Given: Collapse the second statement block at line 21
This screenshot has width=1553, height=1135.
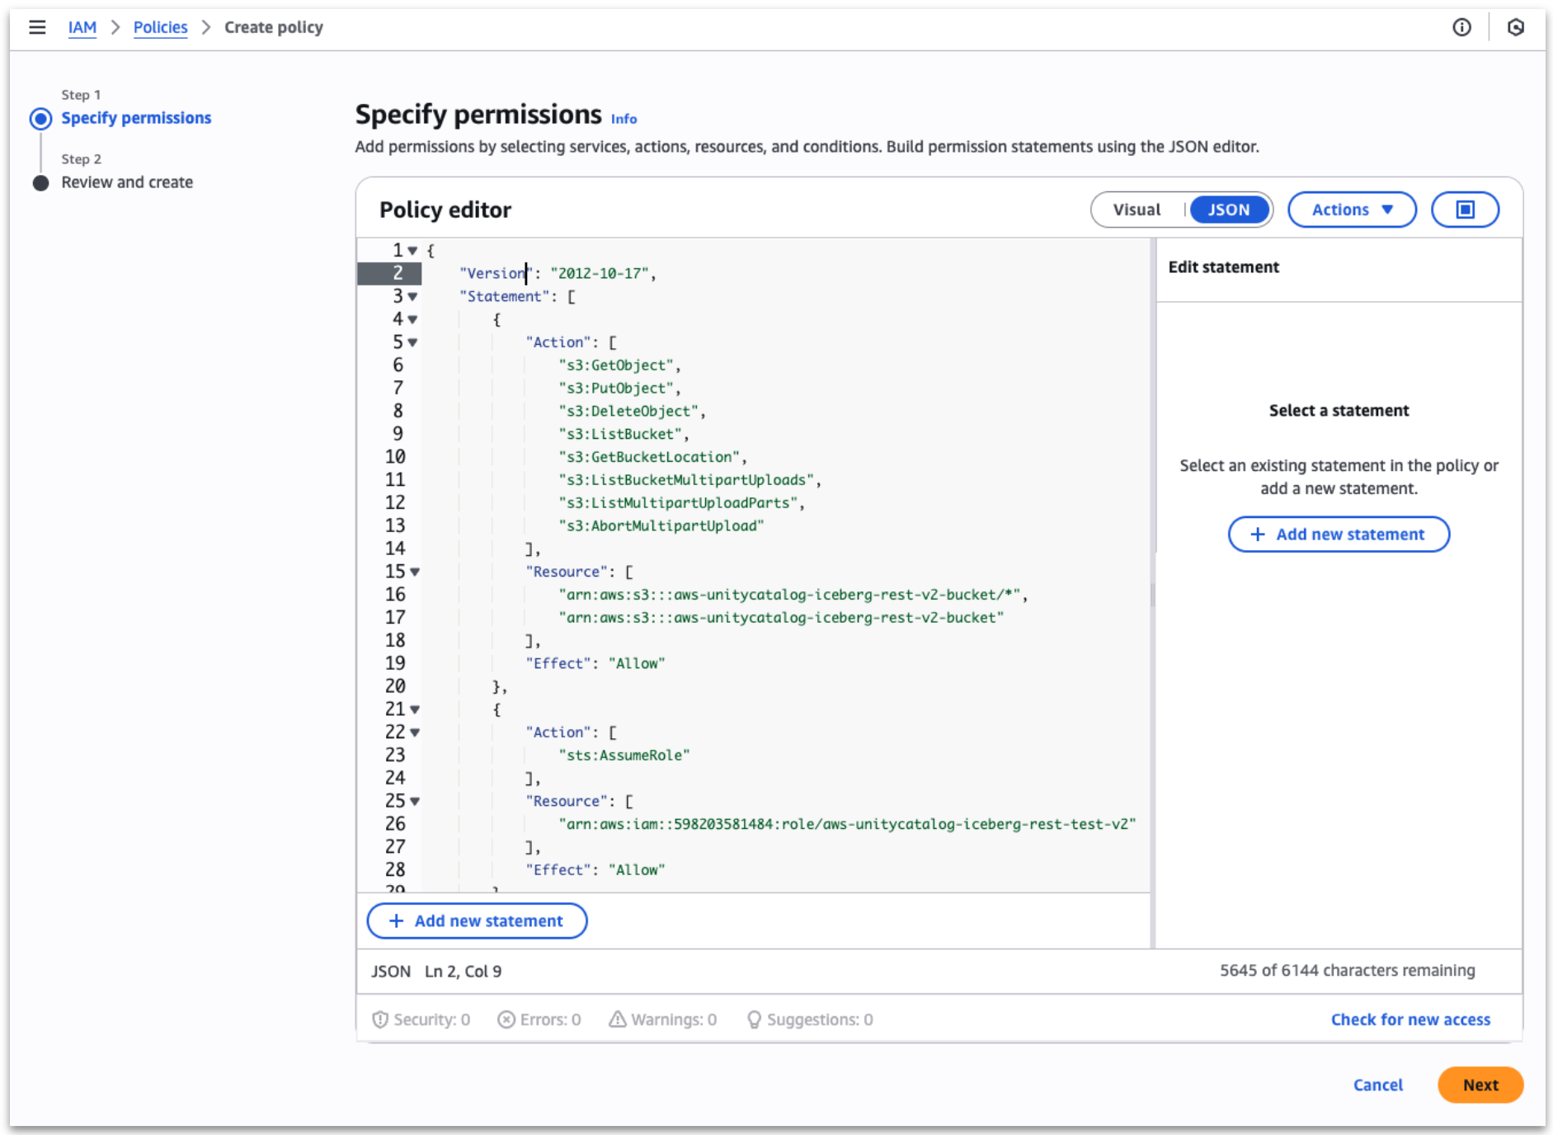Looking at the screenshot, I should point(414,709).
